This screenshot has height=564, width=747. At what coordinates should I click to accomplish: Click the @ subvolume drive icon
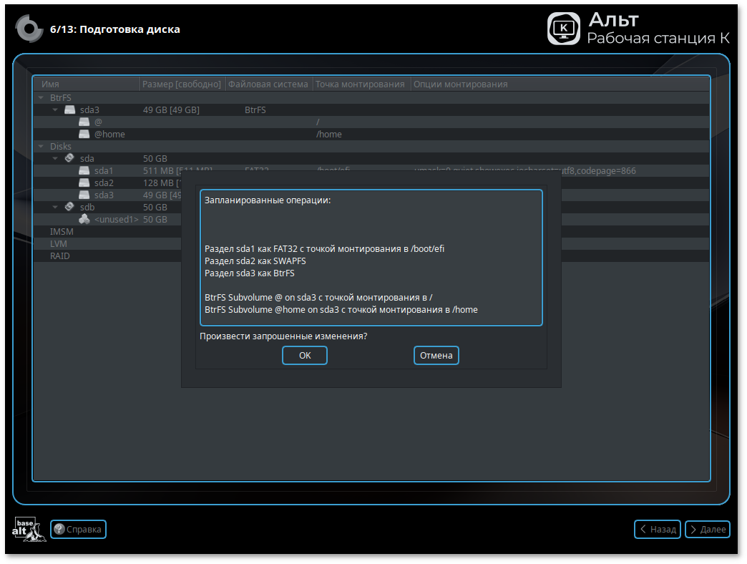pos(84,122)
